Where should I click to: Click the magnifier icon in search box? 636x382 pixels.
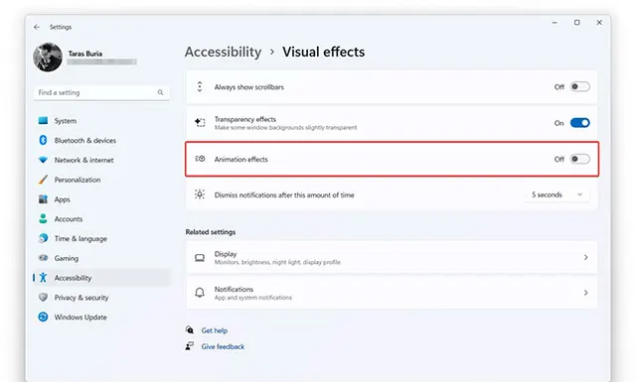click(161, 92)
